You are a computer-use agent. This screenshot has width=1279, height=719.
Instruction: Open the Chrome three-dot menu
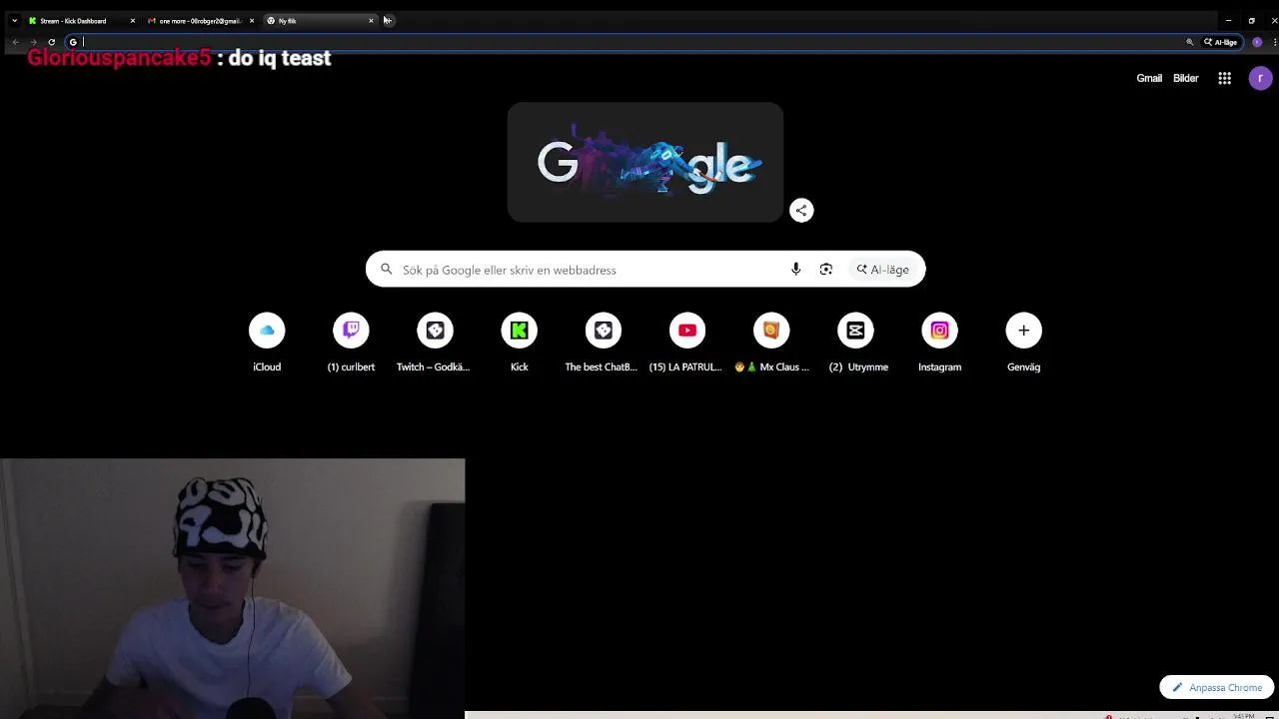[1275, 42]
